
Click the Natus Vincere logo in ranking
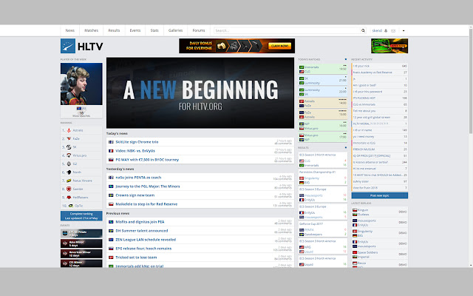(x=69, y=181)
